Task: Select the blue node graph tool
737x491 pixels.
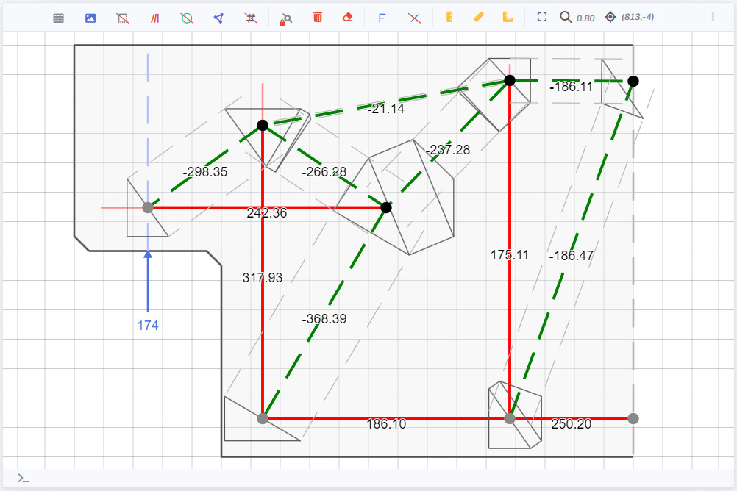Action: (218, 18)
